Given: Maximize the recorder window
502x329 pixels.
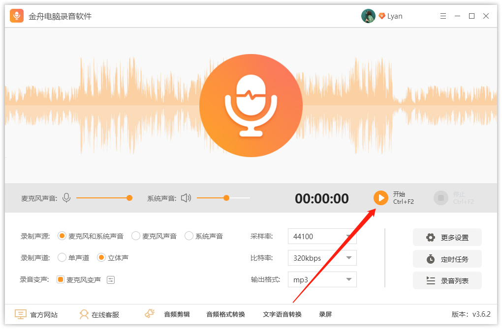Looking at the screenshot, I should [x=471, y=16].
